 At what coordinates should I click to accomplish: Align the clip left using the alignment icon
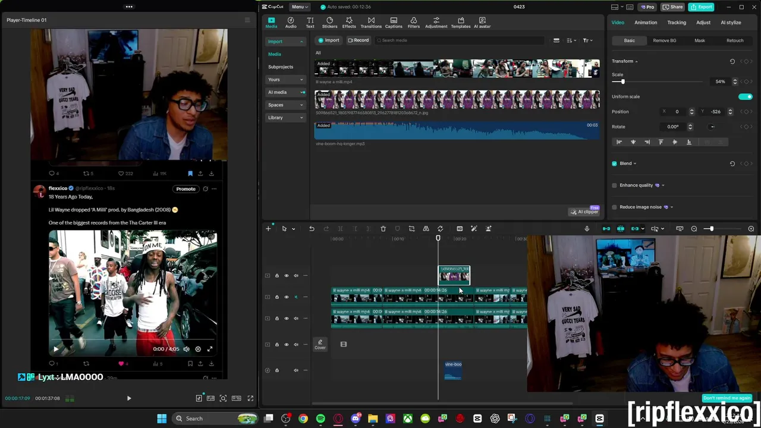click(x=619, y=142)
